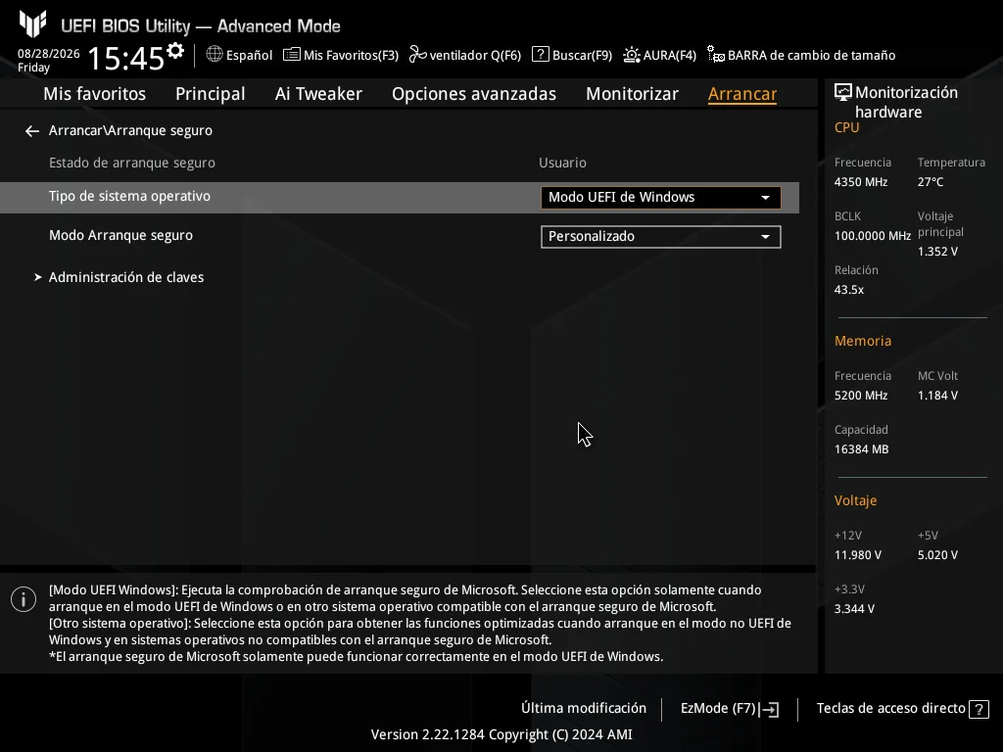The width and height of the screenshot is (1003, 752).
Task: Expand Administración de claves submenu
Action: pos(126,277)
